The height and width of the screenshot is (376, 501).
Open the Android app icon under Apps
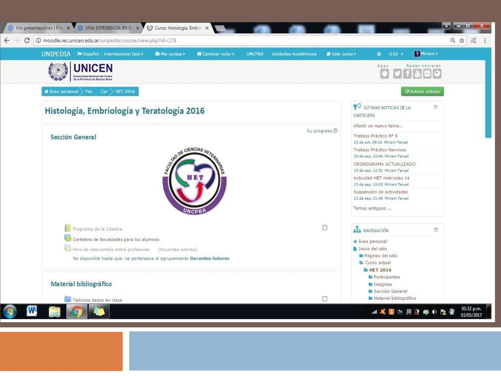[385, 74]
